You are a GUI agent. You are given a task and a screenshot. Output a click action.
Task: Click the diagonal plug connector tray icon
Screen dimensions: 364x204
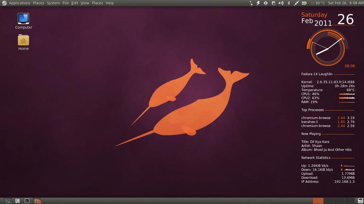point(296,3)
